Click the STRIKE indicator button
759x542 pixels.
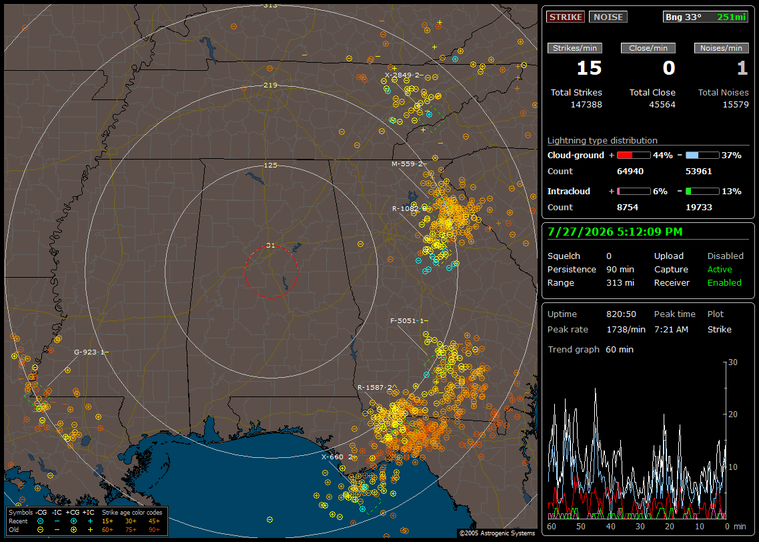pyautogui.click(x=566, y=17)
